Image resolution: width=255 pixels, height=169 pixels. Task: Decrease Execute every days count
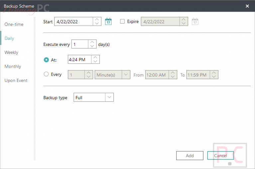tap(92, 46)
